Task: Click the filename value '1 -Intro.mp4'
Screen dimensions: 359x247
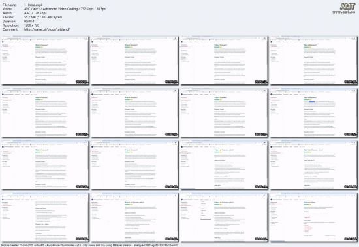Action: (33, 5)
